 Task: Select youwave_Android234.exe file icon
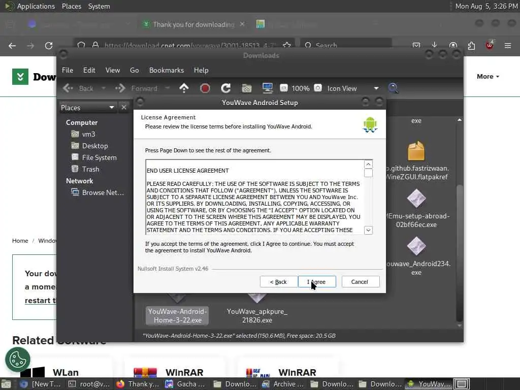tap(416, 246)
